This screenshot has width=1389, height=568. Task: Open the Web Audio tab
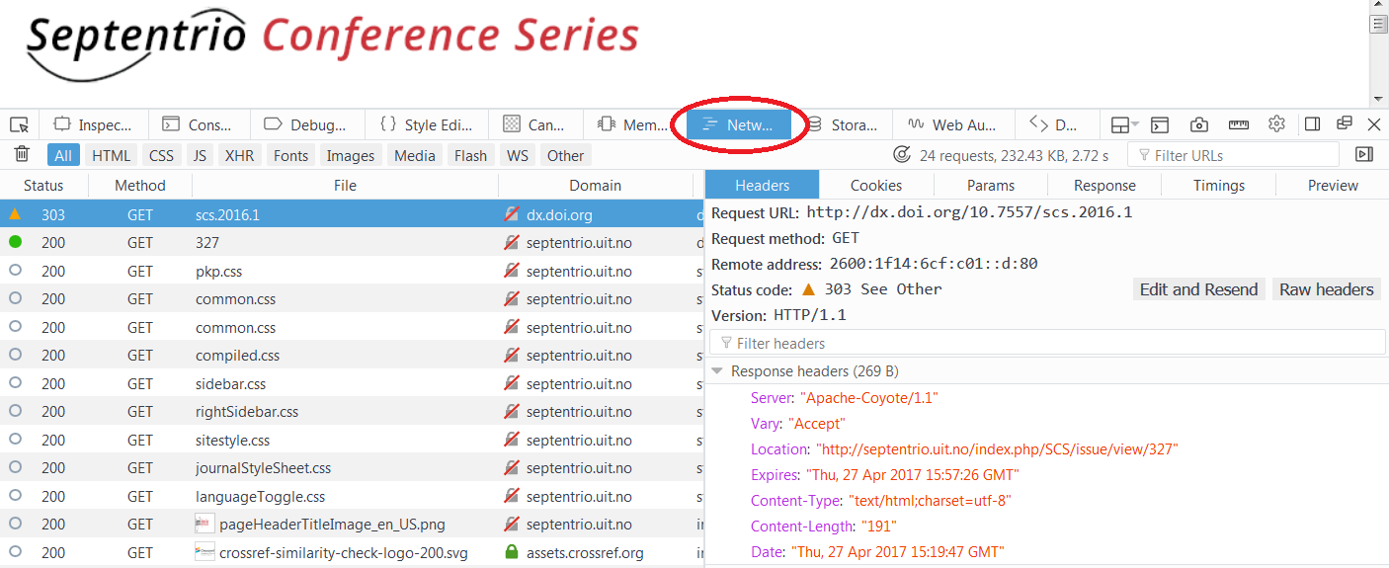pos(953,124)
